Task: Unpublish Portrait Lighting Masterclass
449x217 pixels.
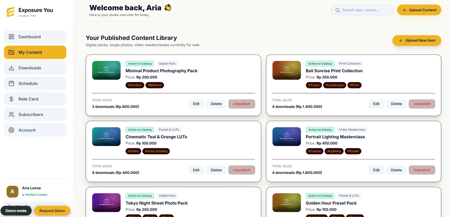Action: pyautogui.click(x=422, y=170)
